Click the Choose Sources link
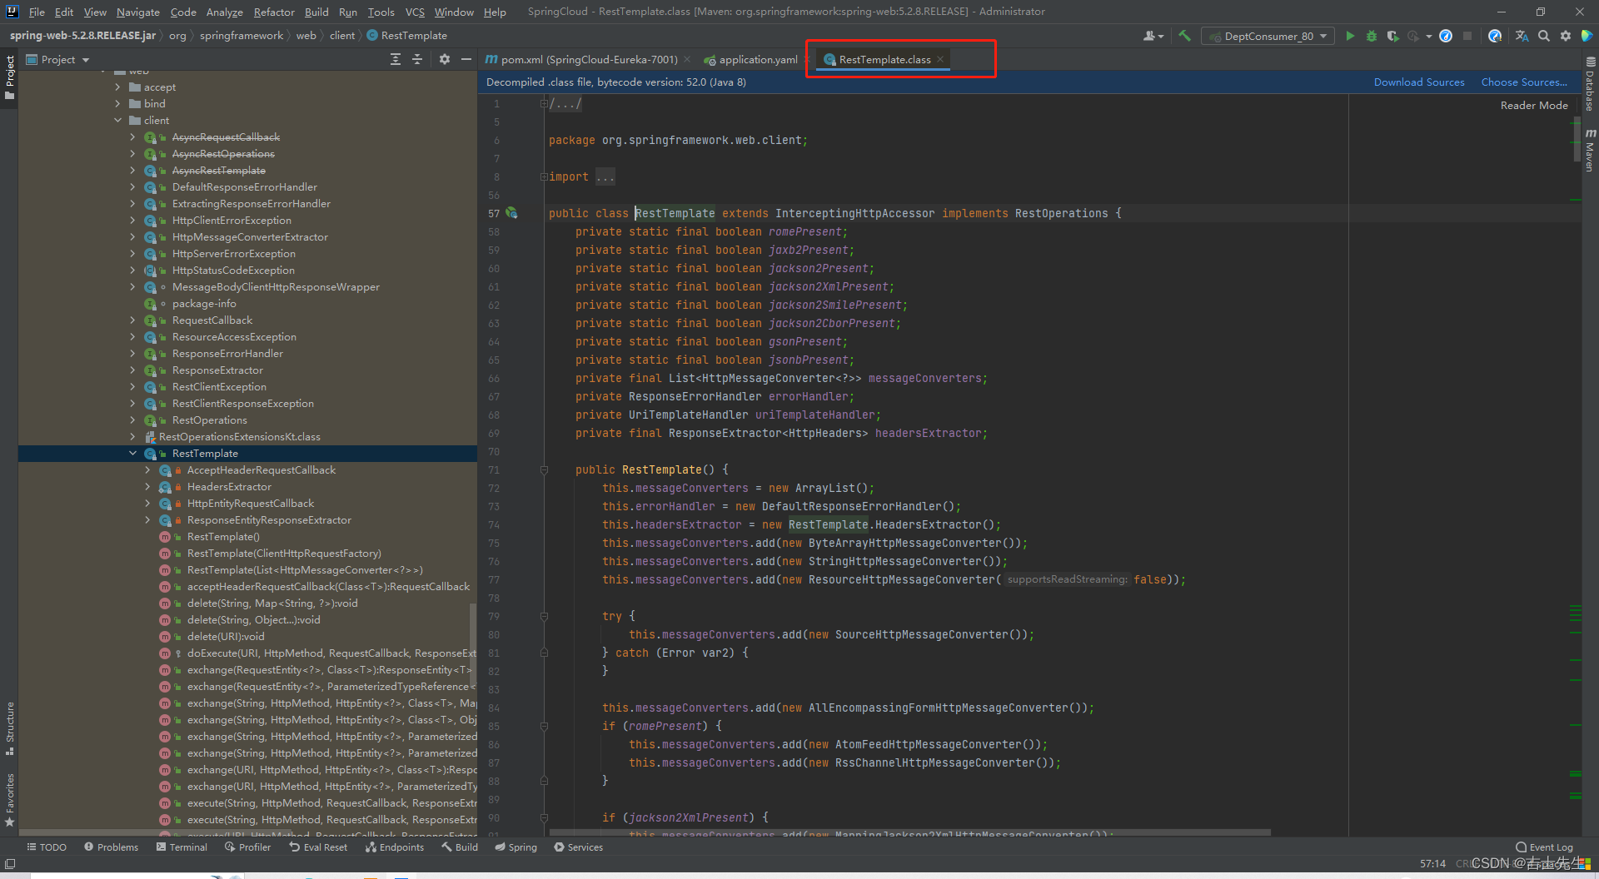 point(1523,82)
